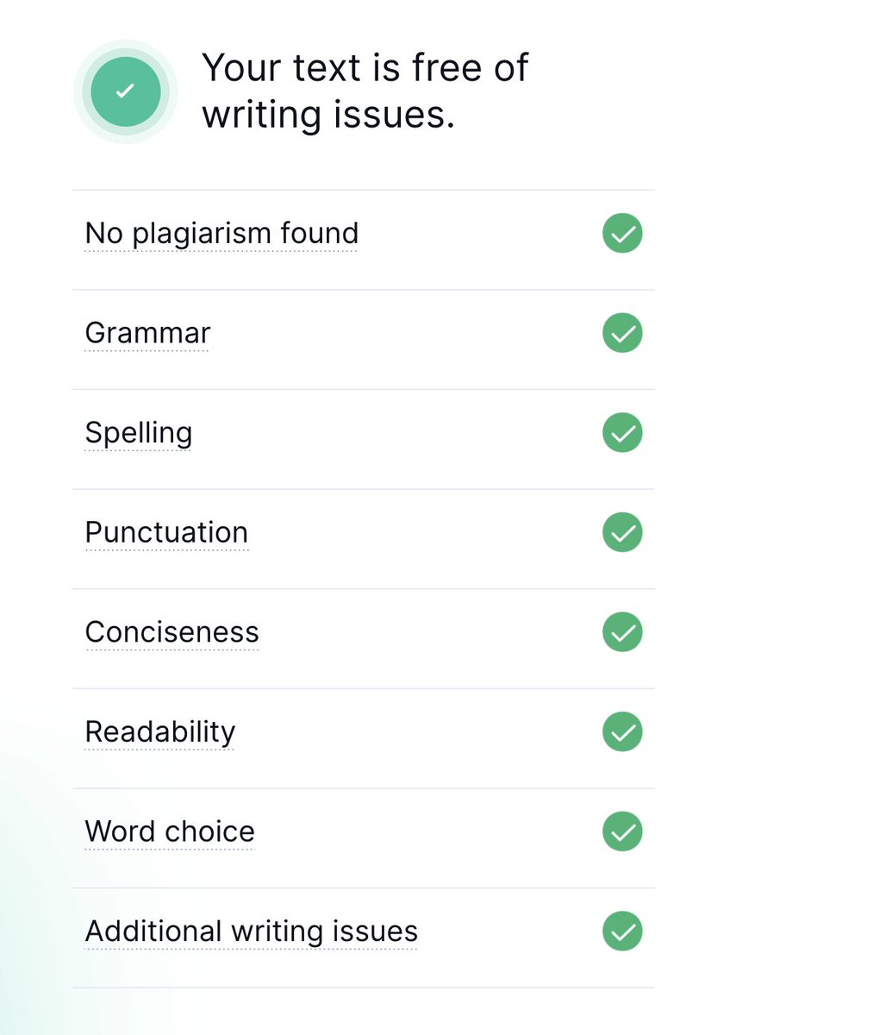Click empty space in the Punctuation row
The width and height of the screenshot is (873, 1035).
[422, 532]
